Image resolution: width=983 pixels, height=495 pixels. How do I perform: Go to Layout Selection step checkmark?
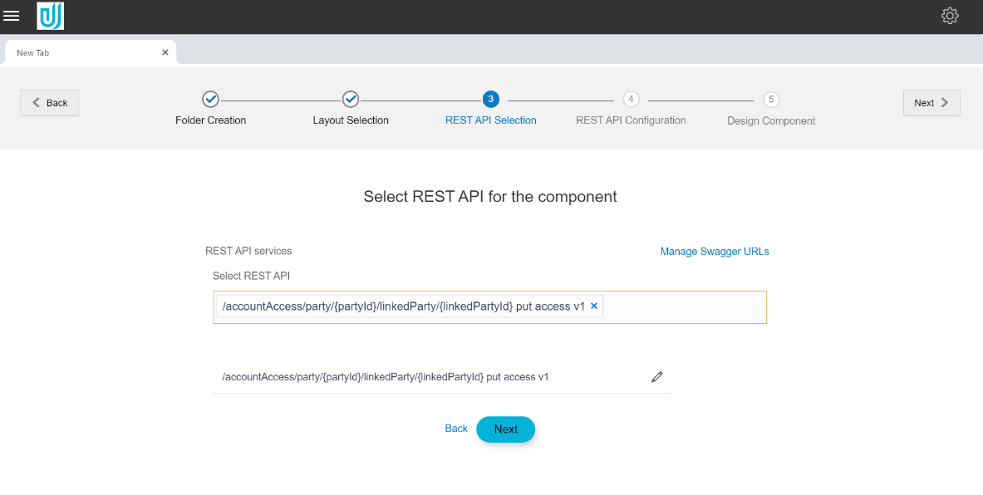point(351,99)
